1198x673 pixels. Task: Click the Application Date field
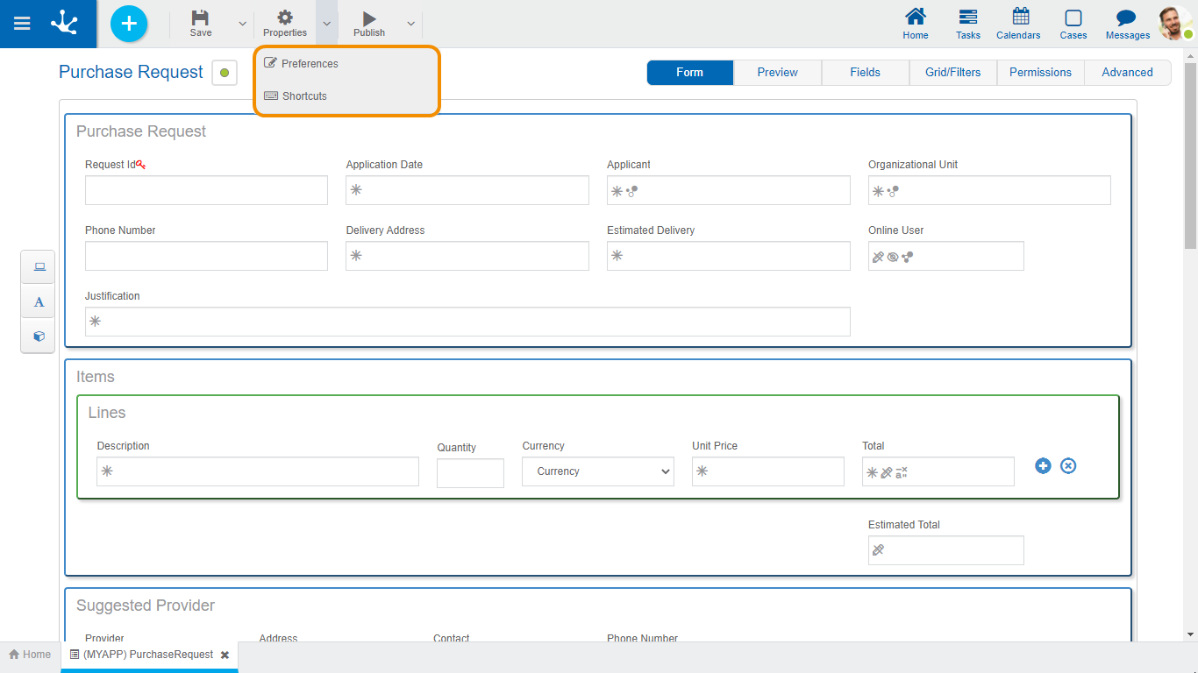coord(467,190)
